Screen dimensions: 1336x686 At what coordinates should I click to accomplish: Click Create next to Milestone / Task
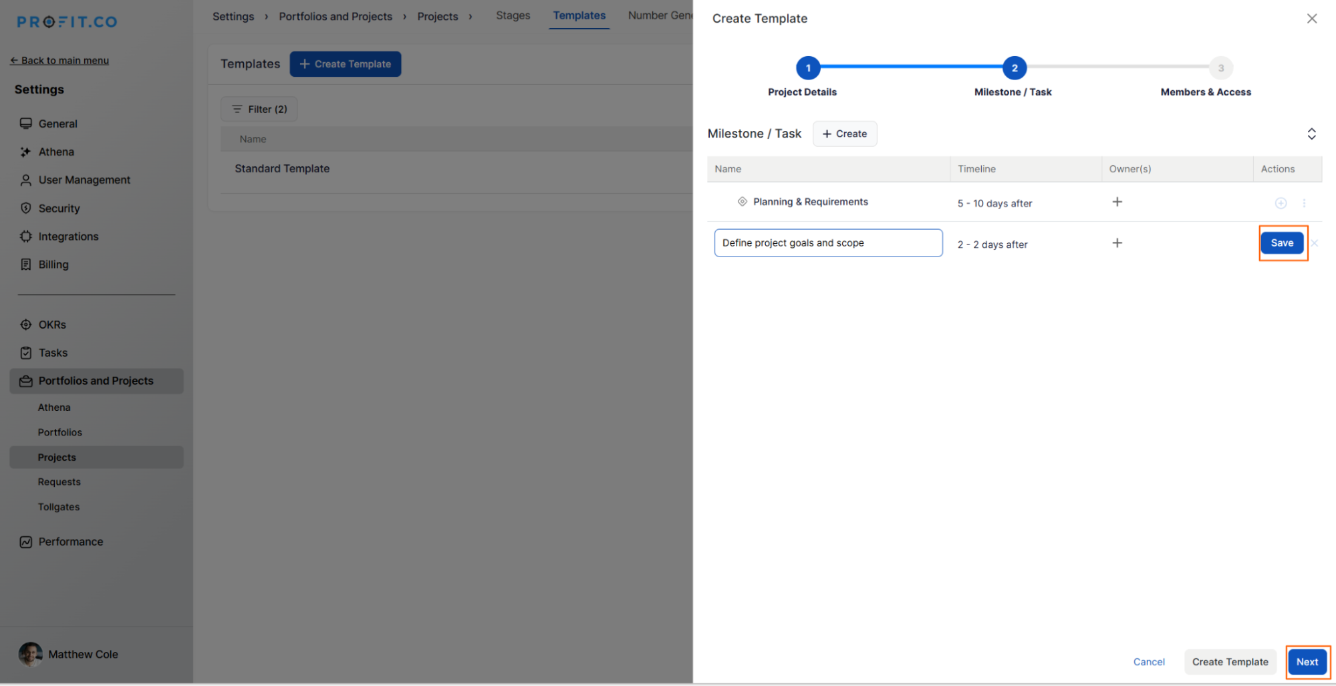pos(844,134)
